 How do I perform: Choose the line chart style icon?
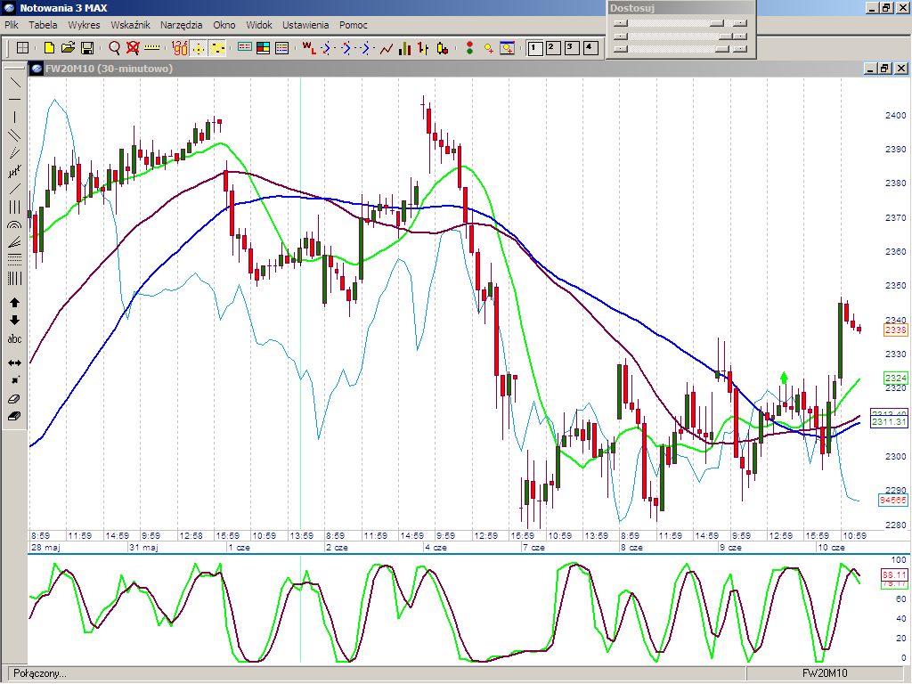[387, 48]
